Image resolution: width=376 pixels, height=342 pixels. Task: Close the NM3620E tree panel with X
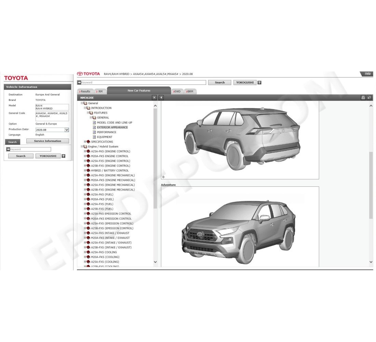click(155, 97)
